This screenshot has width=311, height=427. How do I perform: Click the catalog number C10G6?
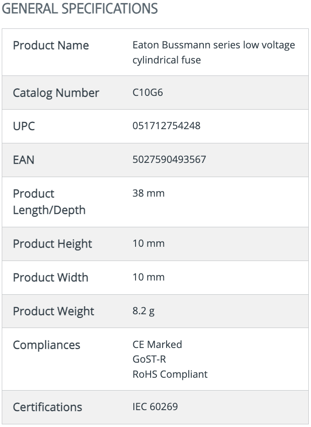click(148, 92)
